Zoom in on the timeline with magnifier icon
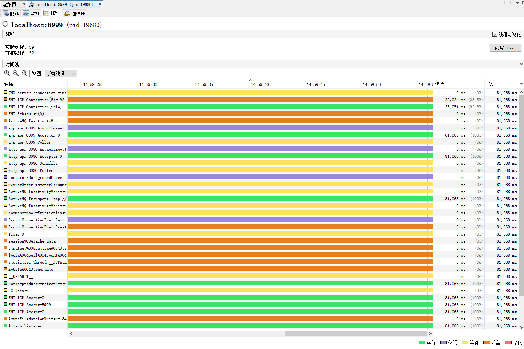Viewport: 524px width, 349px height. (7, 73)
